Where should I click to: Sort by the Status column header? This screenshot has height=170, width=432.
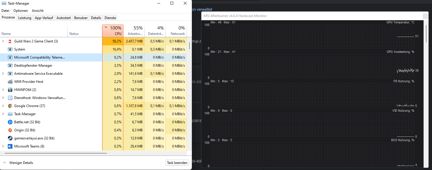[x=85, y=31]
